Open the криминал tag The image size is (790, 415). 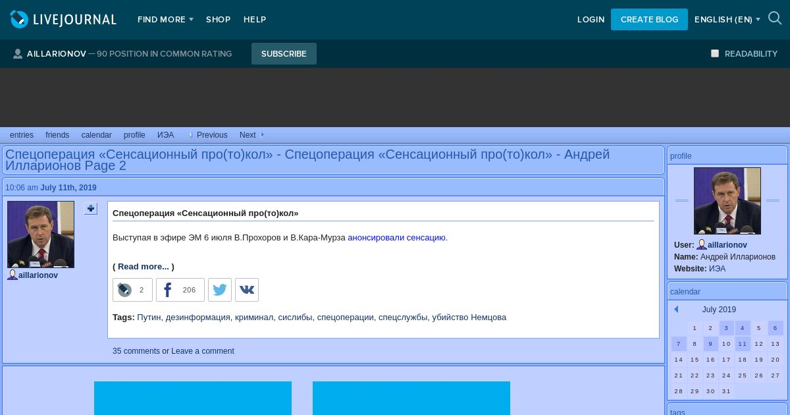[254, 318]
